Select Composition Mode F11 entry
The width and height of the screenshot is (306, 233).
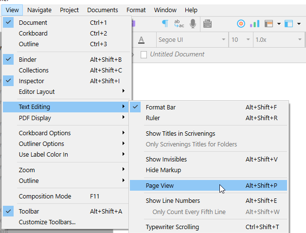[66, 197]
